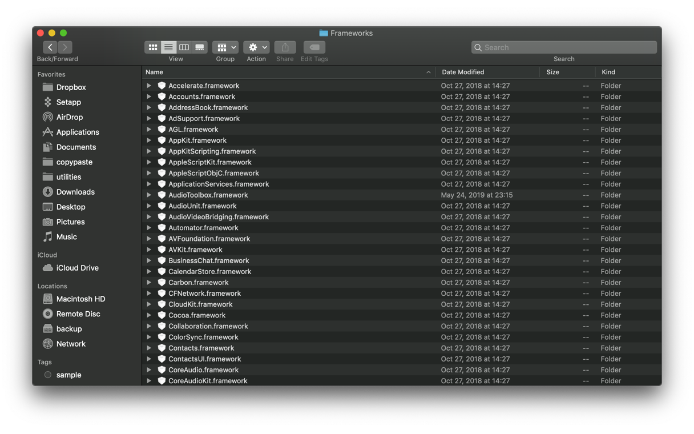Screen dimensions: 694x434
Task: Open the utilities folder in sidebar
Action: click(x=68, y=177)
